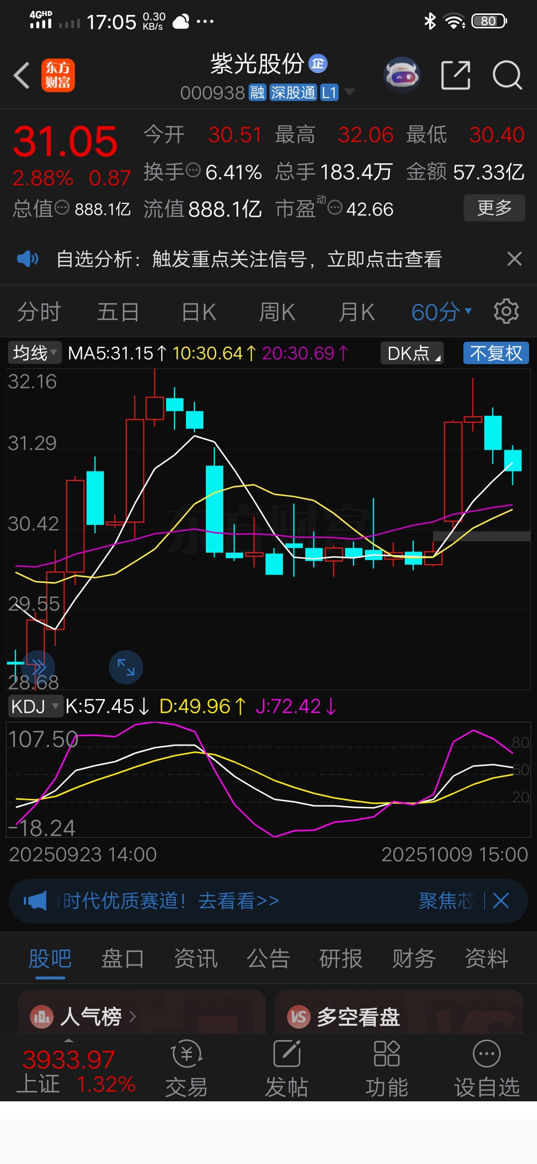Open the 多空看盘 card
Viewport: 537px width, 1164px height.
click(399, 1012)
